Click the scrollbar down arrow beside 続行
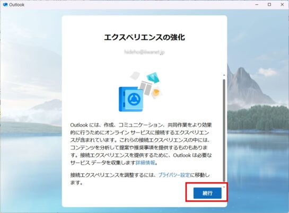 (224, 187)
